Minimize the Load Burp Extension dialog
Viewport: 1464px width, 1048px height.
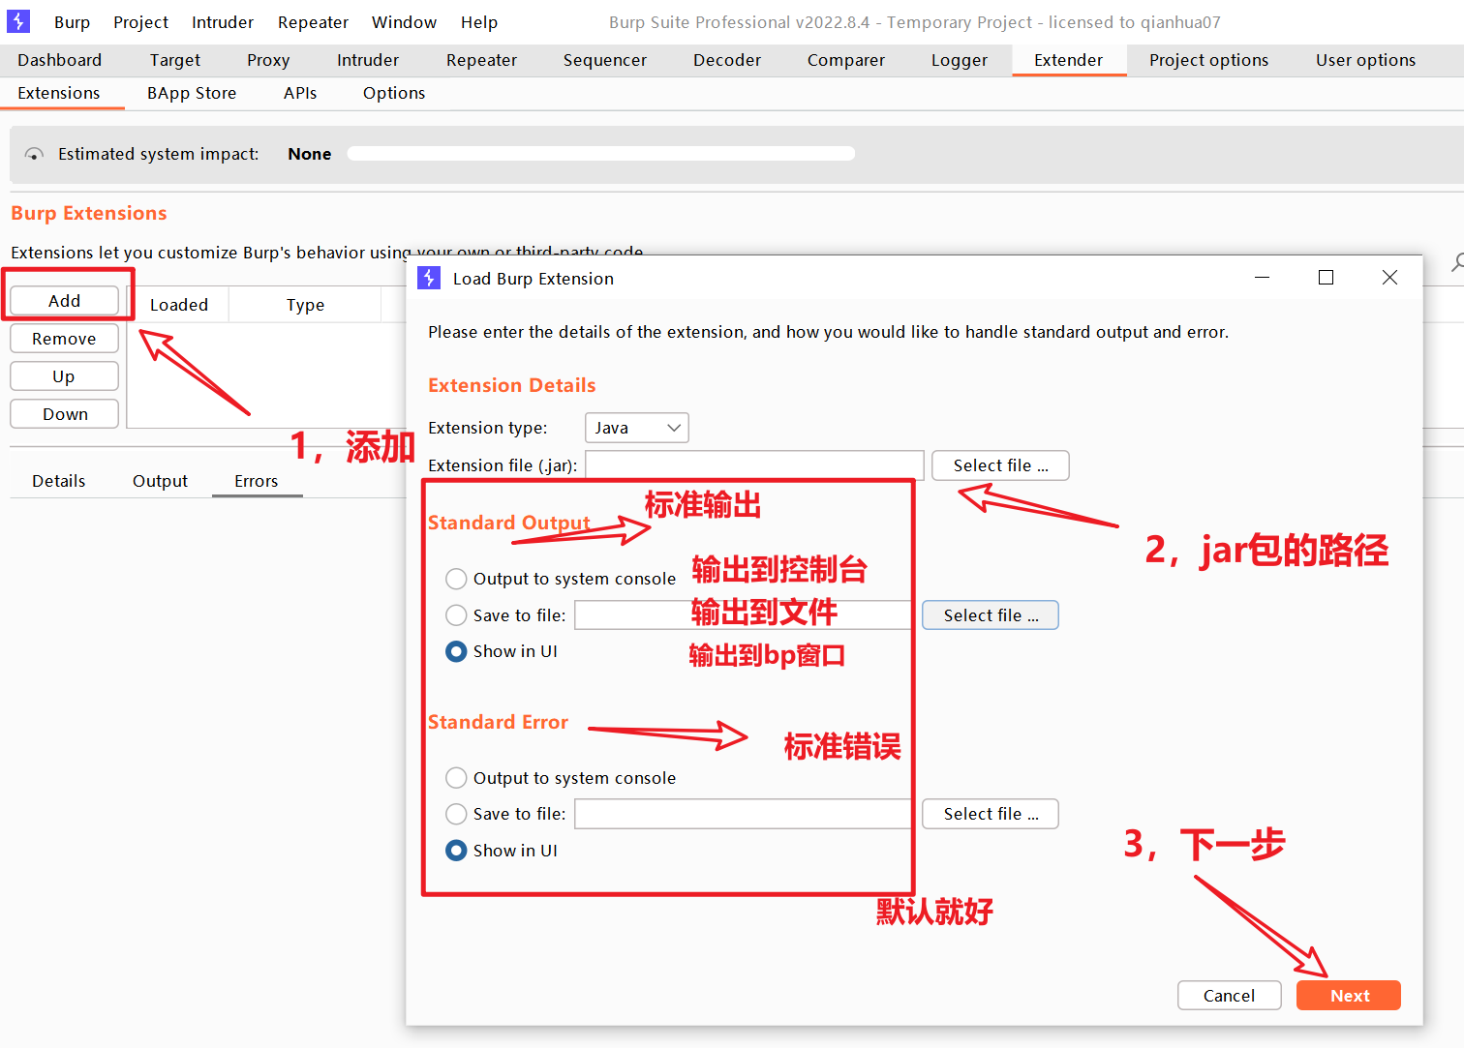tap(1262, 278)
